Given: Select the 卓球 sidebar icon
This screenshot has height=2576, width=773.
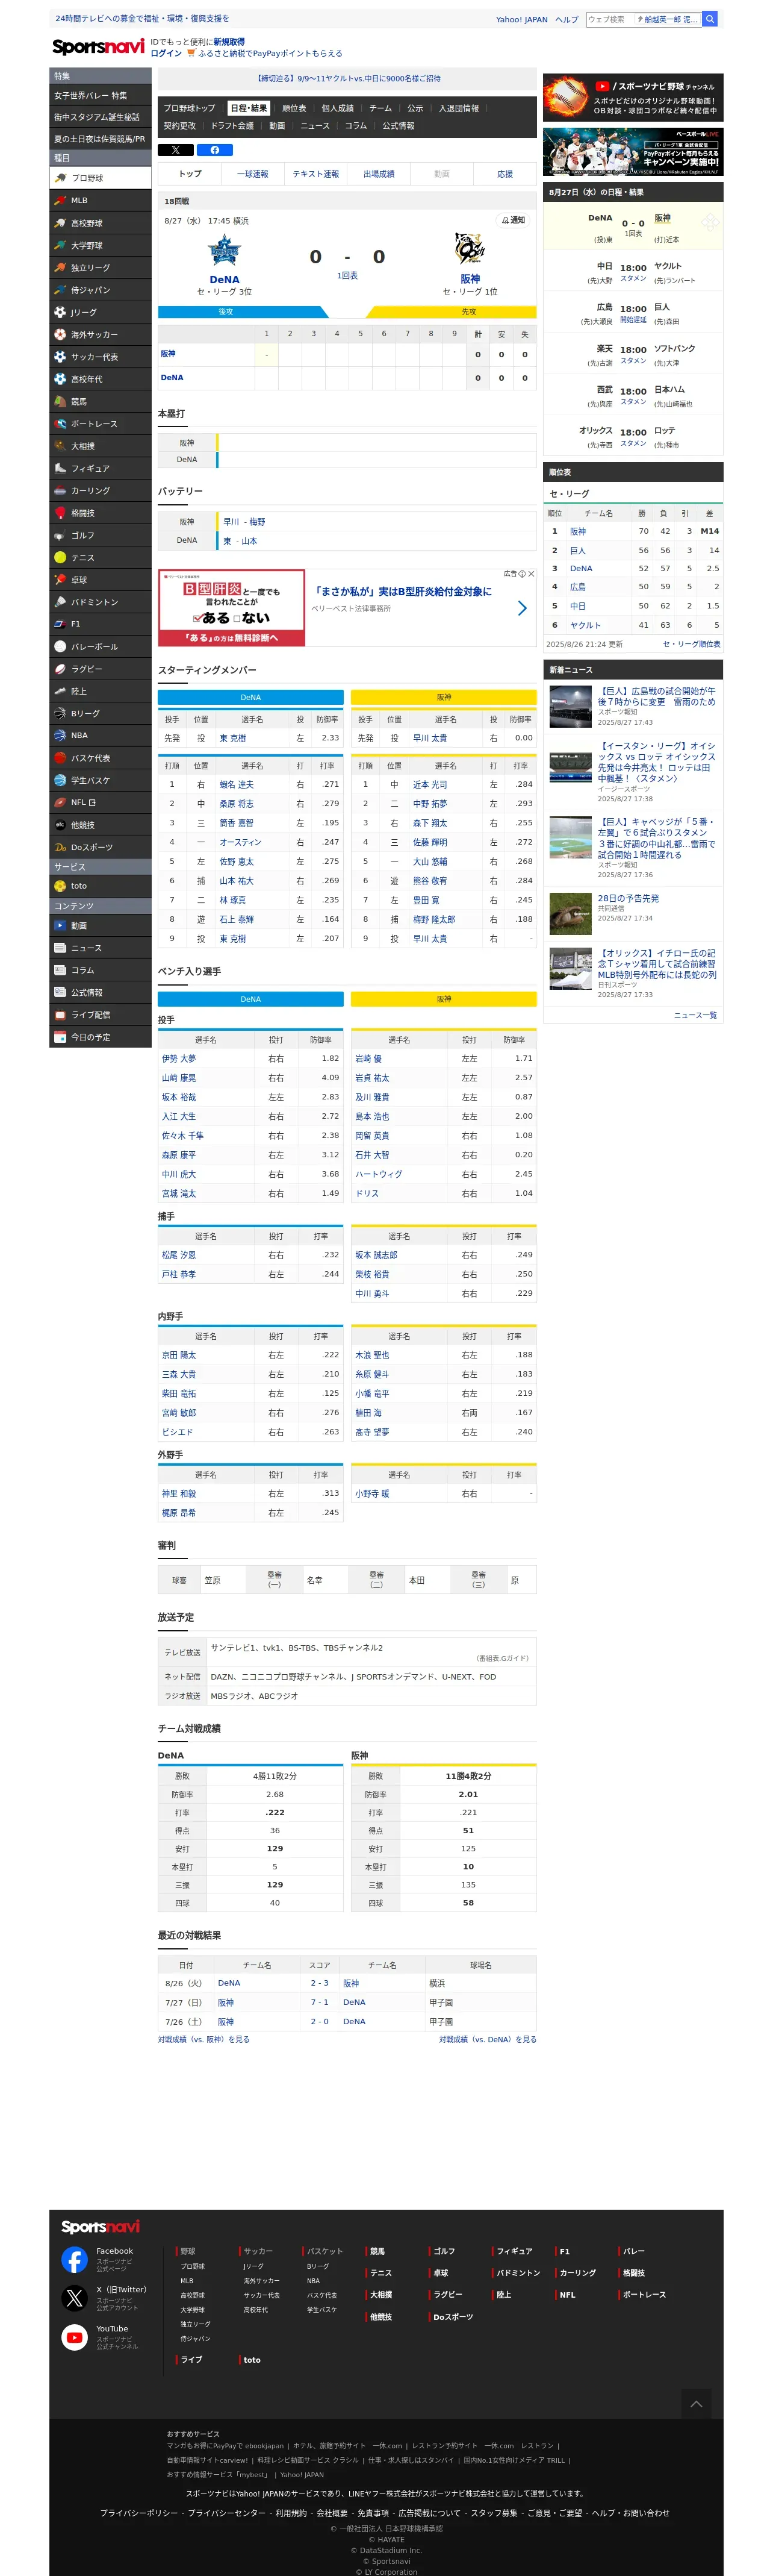Looking at the screenshot, I should coord(60,580).
